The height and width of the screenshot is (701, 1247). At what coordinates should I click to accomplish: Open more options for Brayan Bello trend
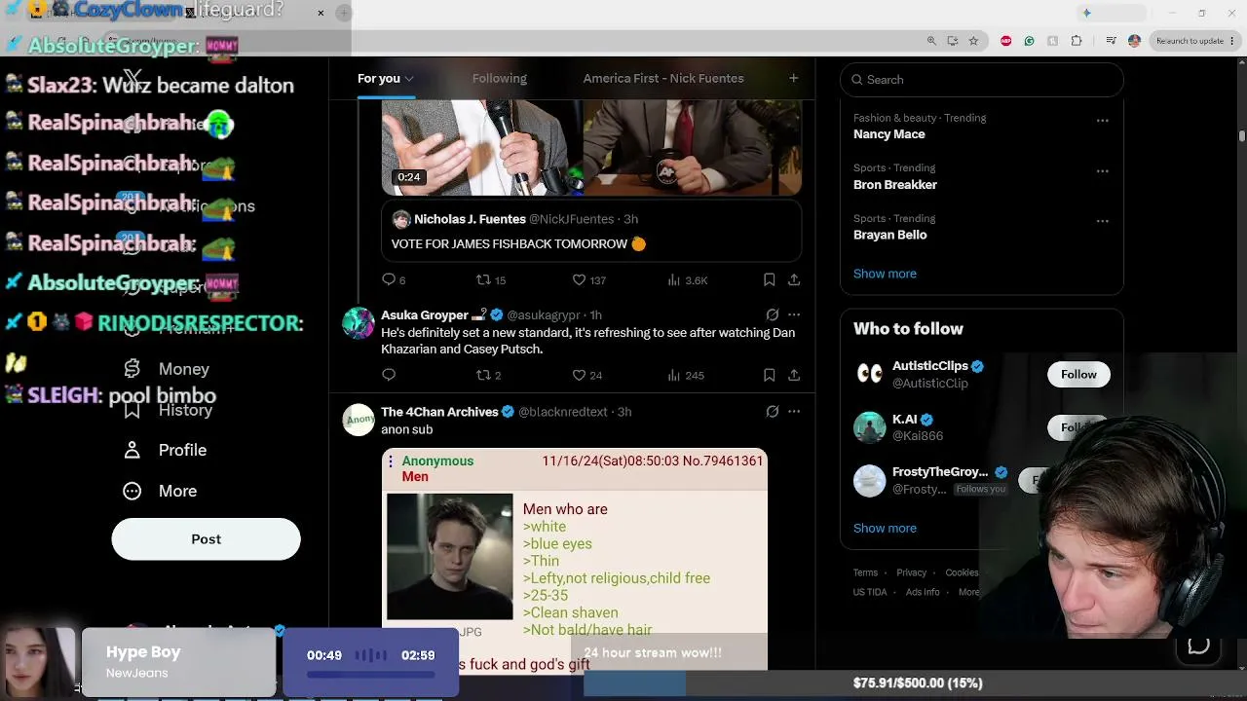pos(1103,221)
